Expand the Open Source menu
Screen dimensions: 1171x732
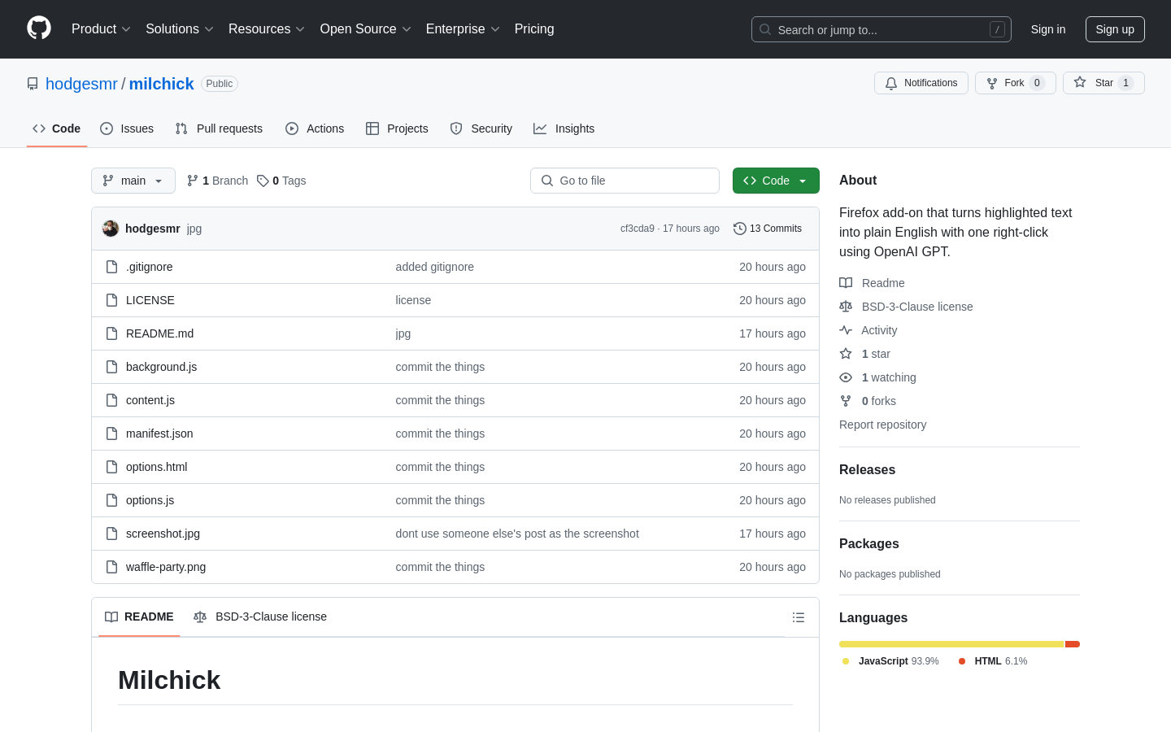coord(366,29)
